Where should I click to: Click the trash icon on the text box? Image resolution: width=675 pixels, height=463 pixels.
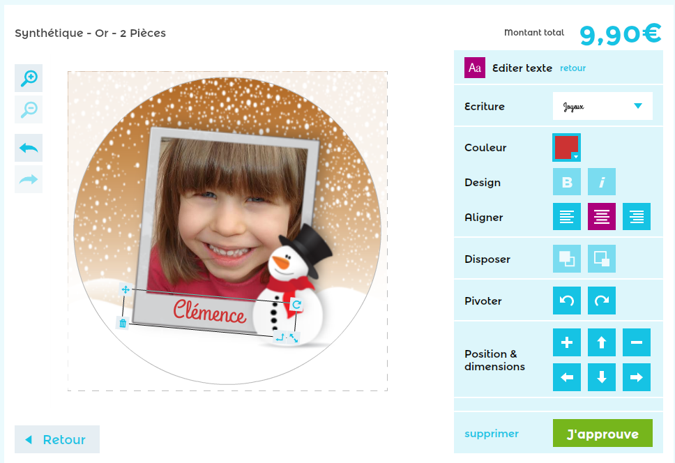[123, 323]
